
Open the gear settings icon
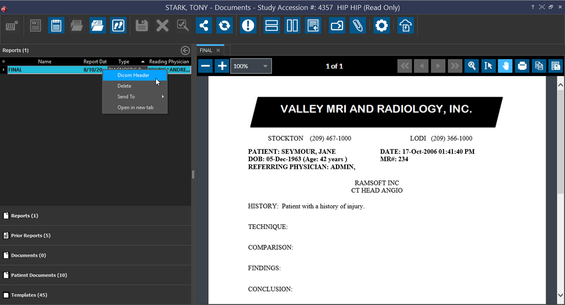[x=381, y=25]
